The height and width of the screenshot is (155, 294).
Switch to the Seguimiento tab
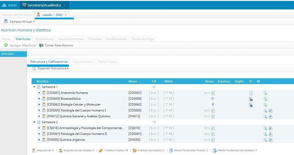click(45, 39)
